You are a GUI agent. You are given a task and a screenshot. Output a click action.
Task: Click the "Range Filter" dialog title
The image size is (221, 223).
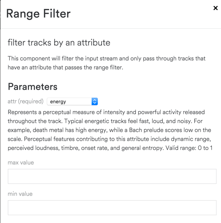38,14
